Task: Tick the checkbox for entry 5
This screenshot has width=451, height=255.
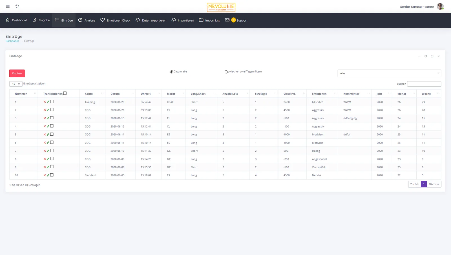Action: coord(52,134)
